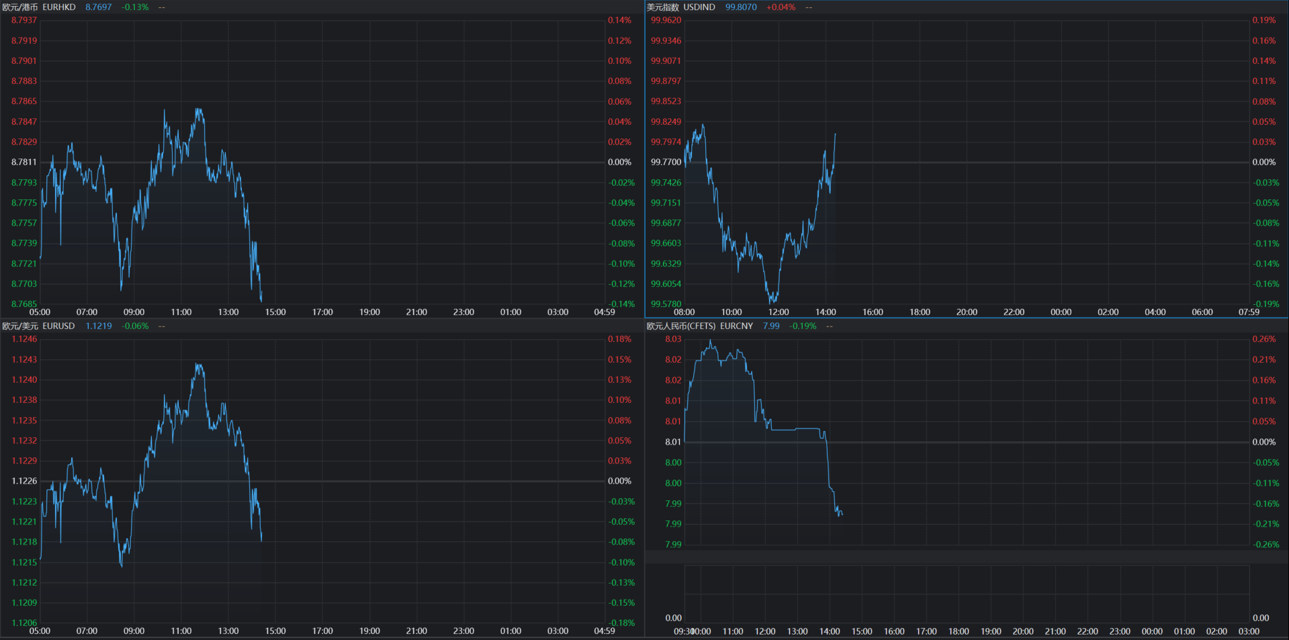Click the 1.1238 price axis label
This screenshot has width=1289, height=640.
tap(24, 400)
